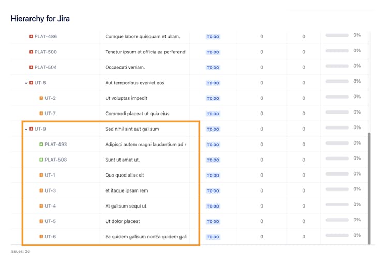Click the red epic icon beside UT-9
The width and height of the screenshot is (389, 255).
tap(31, 129)
